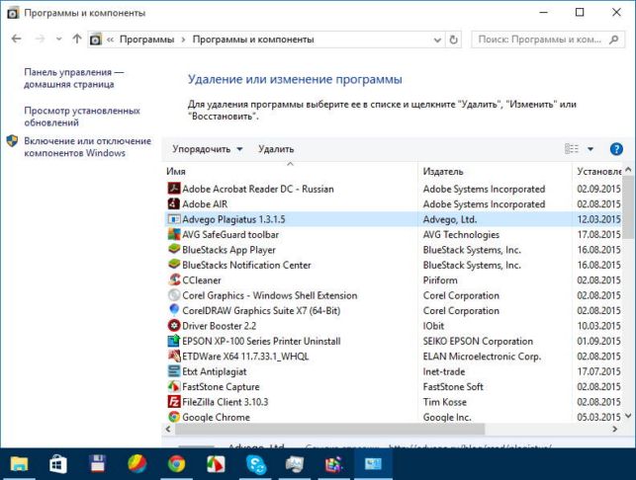
Task: Click the FastStone Capture icon
Action: click(x=174, y=386)
